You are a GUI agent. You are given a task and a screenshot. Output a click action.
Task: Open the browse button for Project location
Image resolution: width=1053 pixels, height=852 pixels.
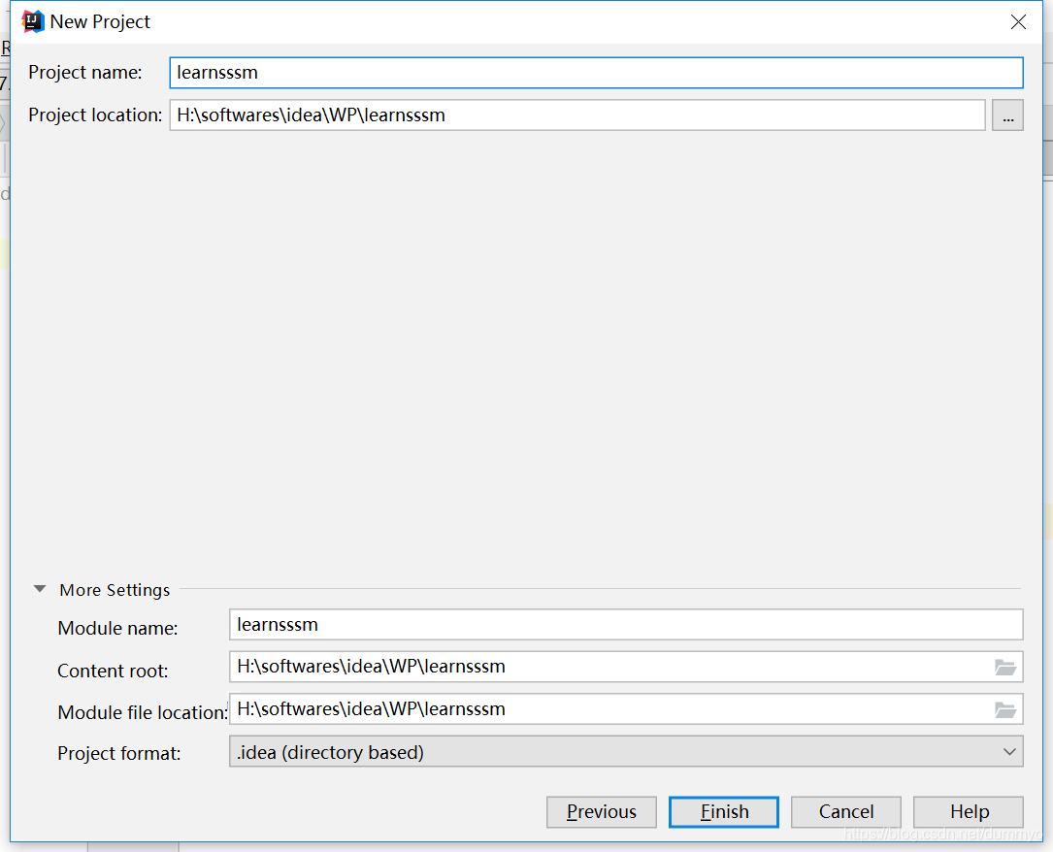[x=1007, y=115]
